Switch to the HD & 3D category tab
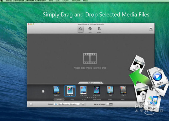 click(x=84, y=100)
